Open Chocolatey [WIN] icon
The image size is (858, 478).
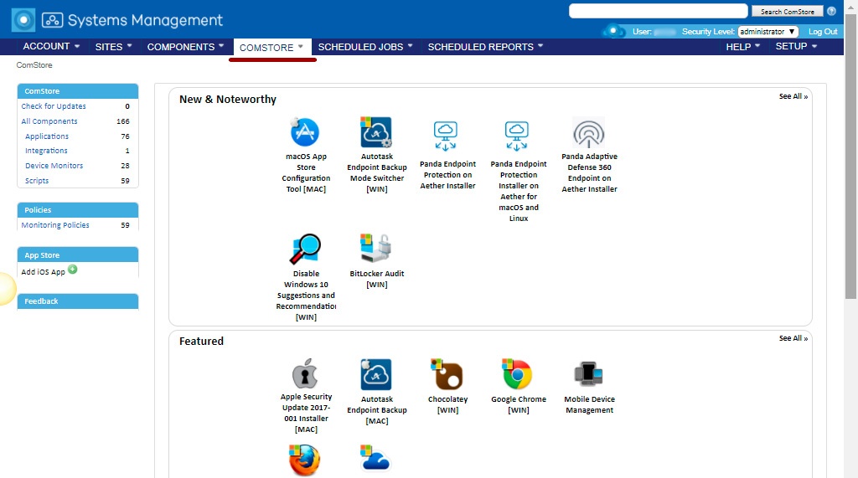pyautogui.click(x=447, y=375)
